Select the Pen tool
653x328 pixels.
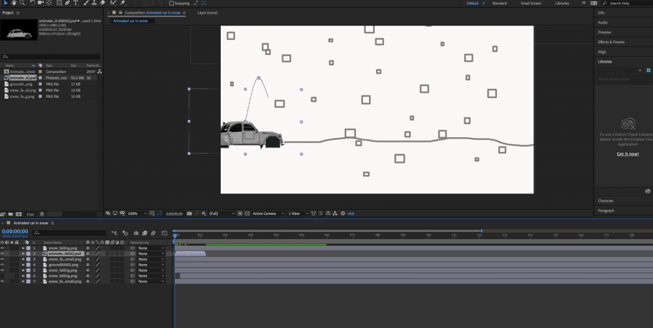click(67, 3)
